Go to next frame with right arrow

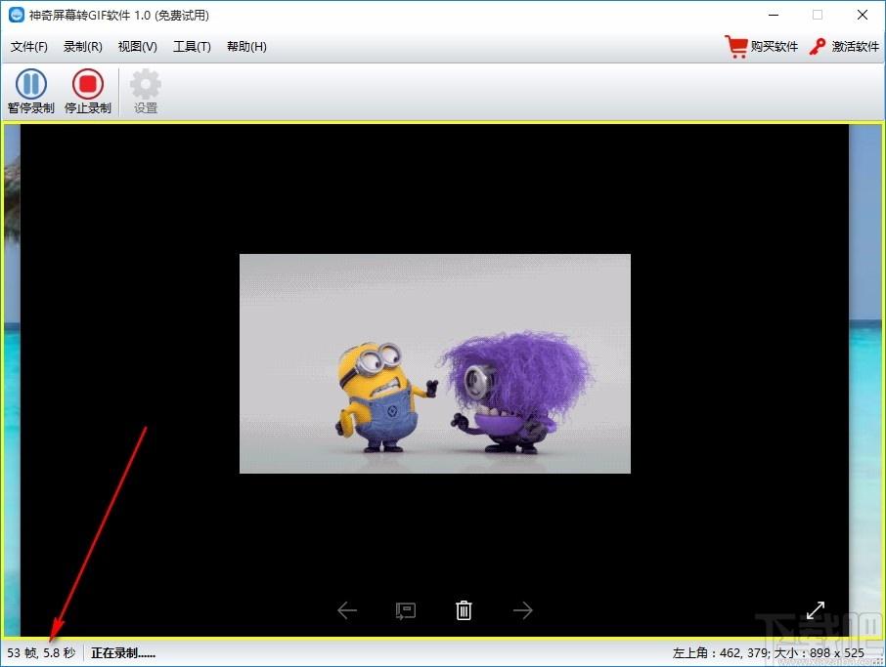(522, 610)
